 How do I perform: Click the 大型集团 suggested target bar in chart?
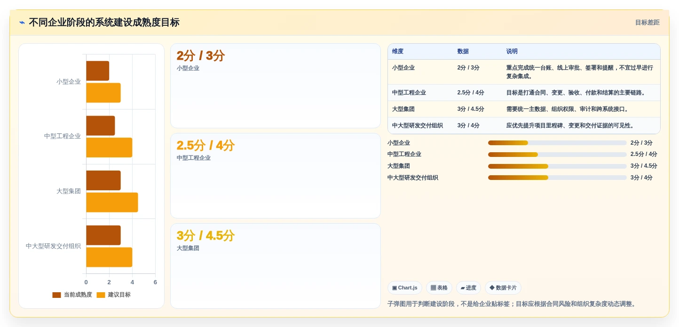(112, 202)
